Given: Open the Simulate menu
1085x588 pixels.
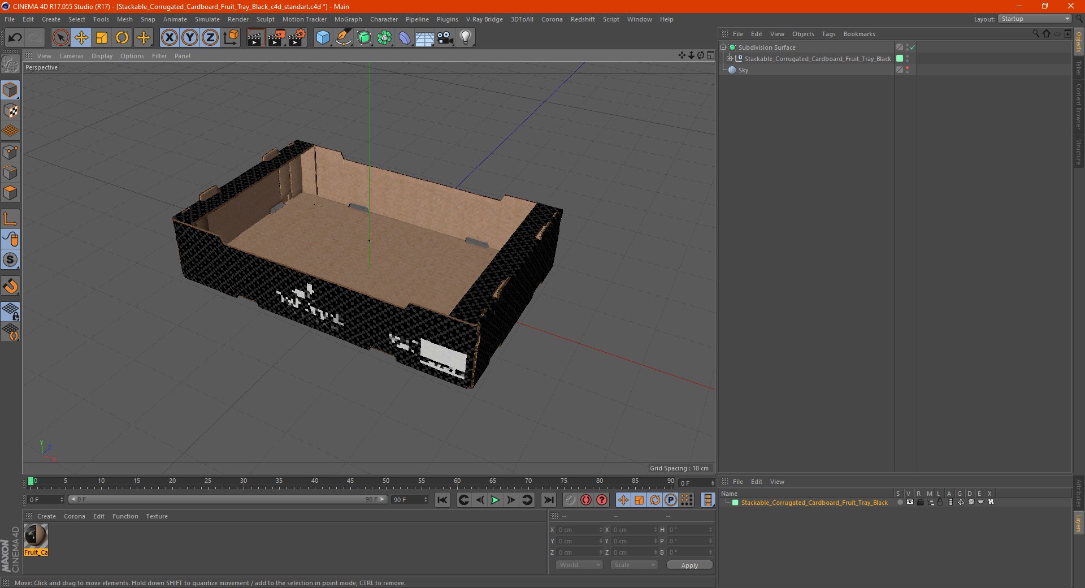Looking at the screenshot, I should click(x=207, y=19).
